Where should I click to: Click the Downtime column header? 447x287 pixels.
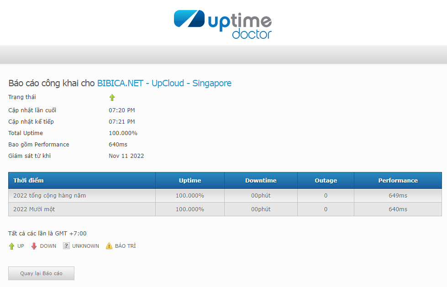click(x=261, y=180)
